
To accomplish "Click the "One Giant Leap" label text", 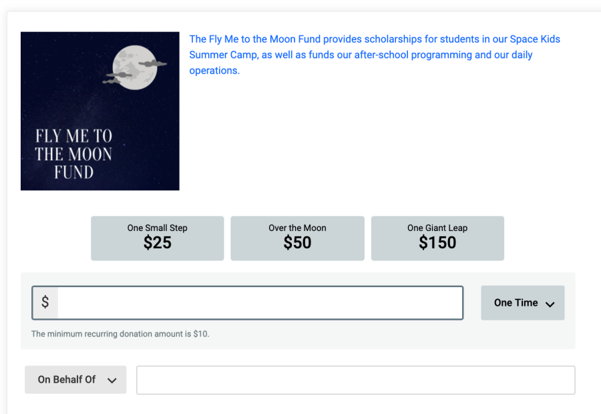I will (437, 228).
